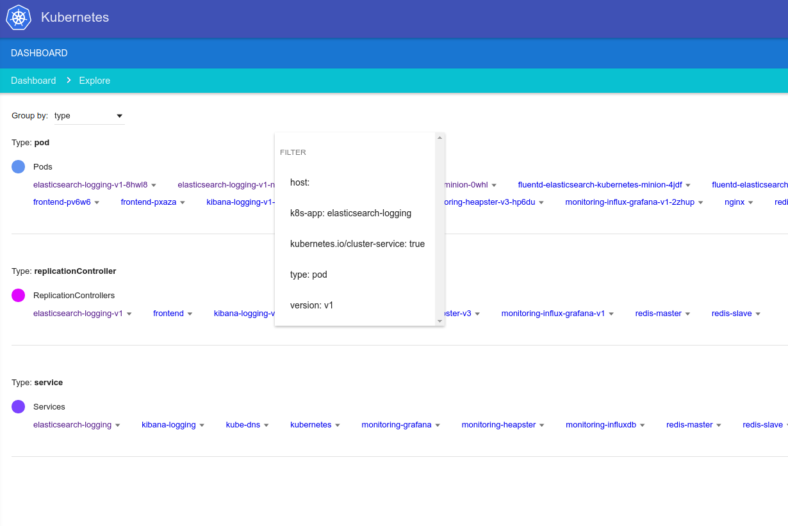Open the Group by type dropdown

[88, 116]
